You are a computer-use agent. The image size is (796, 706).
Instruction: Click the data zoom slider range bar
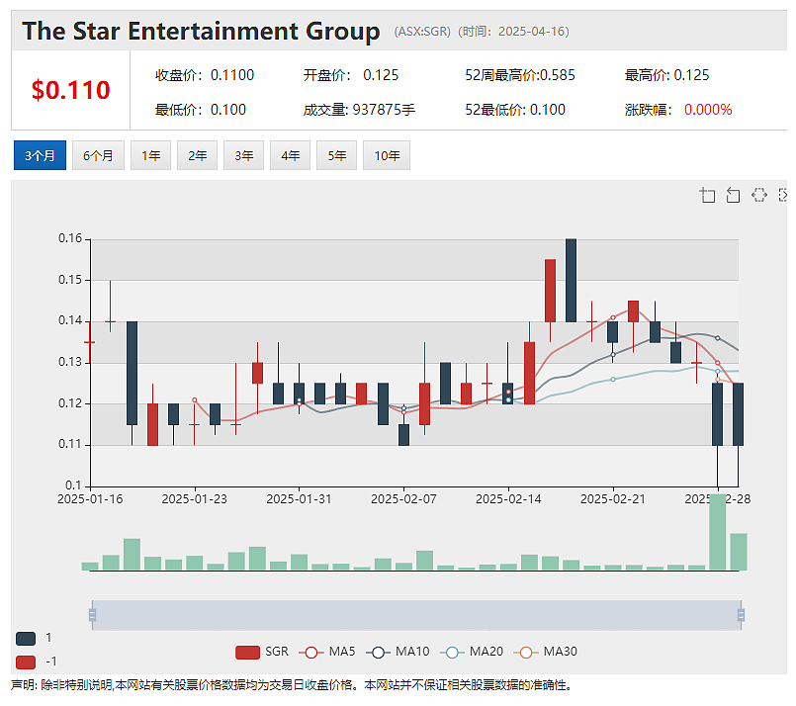(416, 615)
